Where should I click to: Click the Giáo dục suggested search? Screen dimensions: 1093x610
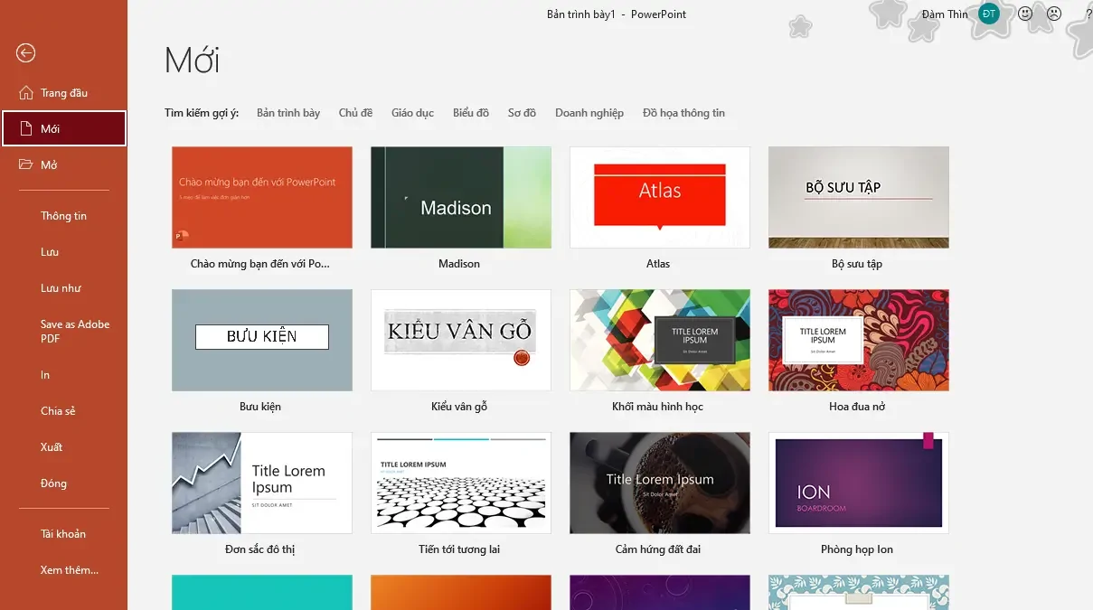[412, 113]
